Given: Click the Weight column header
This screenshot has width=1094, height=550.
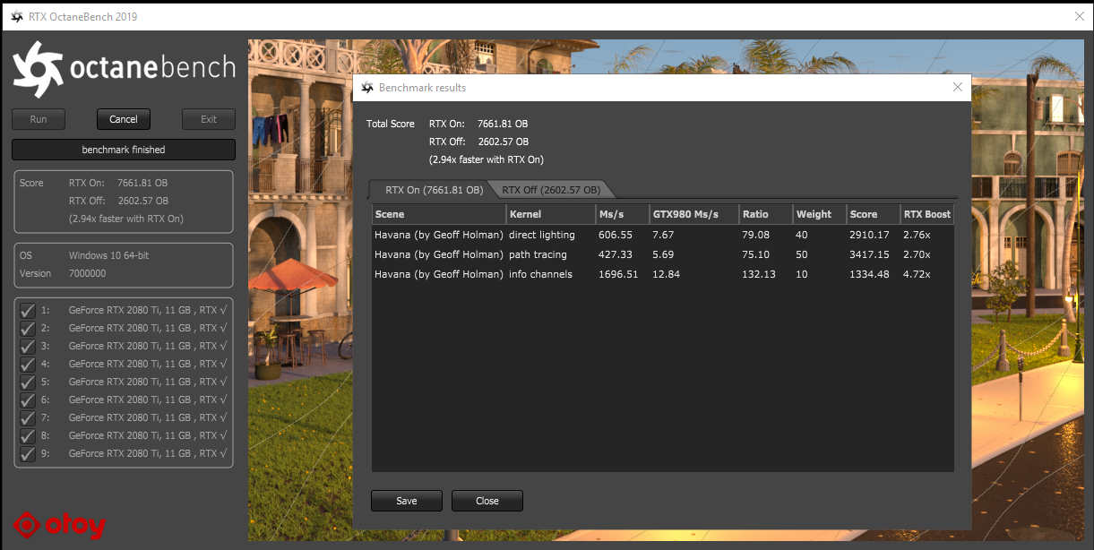Looking at the screenshot, I should [x=820, y=214].
